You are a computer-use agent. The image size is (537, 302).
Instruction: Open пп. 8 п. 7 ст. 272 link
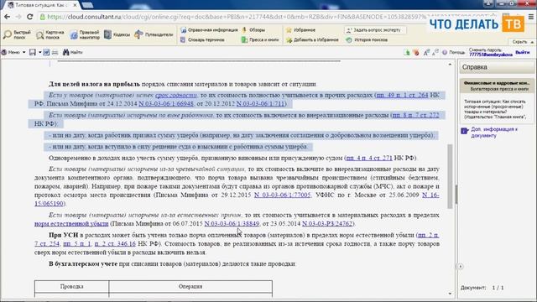click(x=415, y=115)
